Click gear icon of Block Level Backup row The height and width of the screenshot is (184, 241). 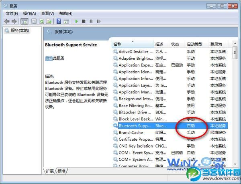click(115, 119)
